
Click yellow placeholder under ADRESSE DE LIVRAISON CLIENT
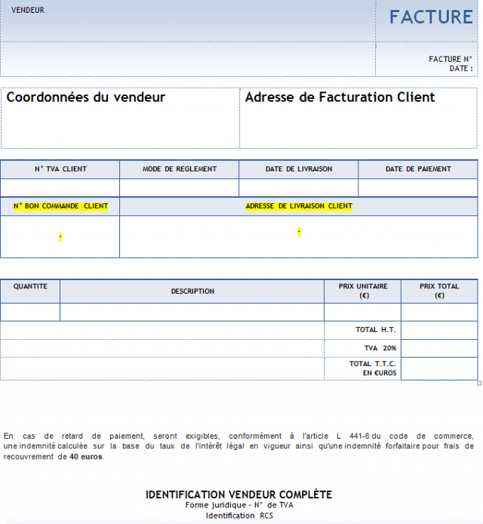click(299, 233)
